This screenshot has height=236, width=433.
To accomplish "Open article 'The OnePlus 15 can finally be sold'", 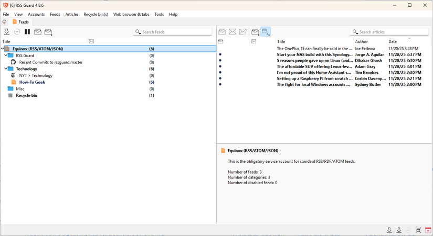I will point(314,49).
